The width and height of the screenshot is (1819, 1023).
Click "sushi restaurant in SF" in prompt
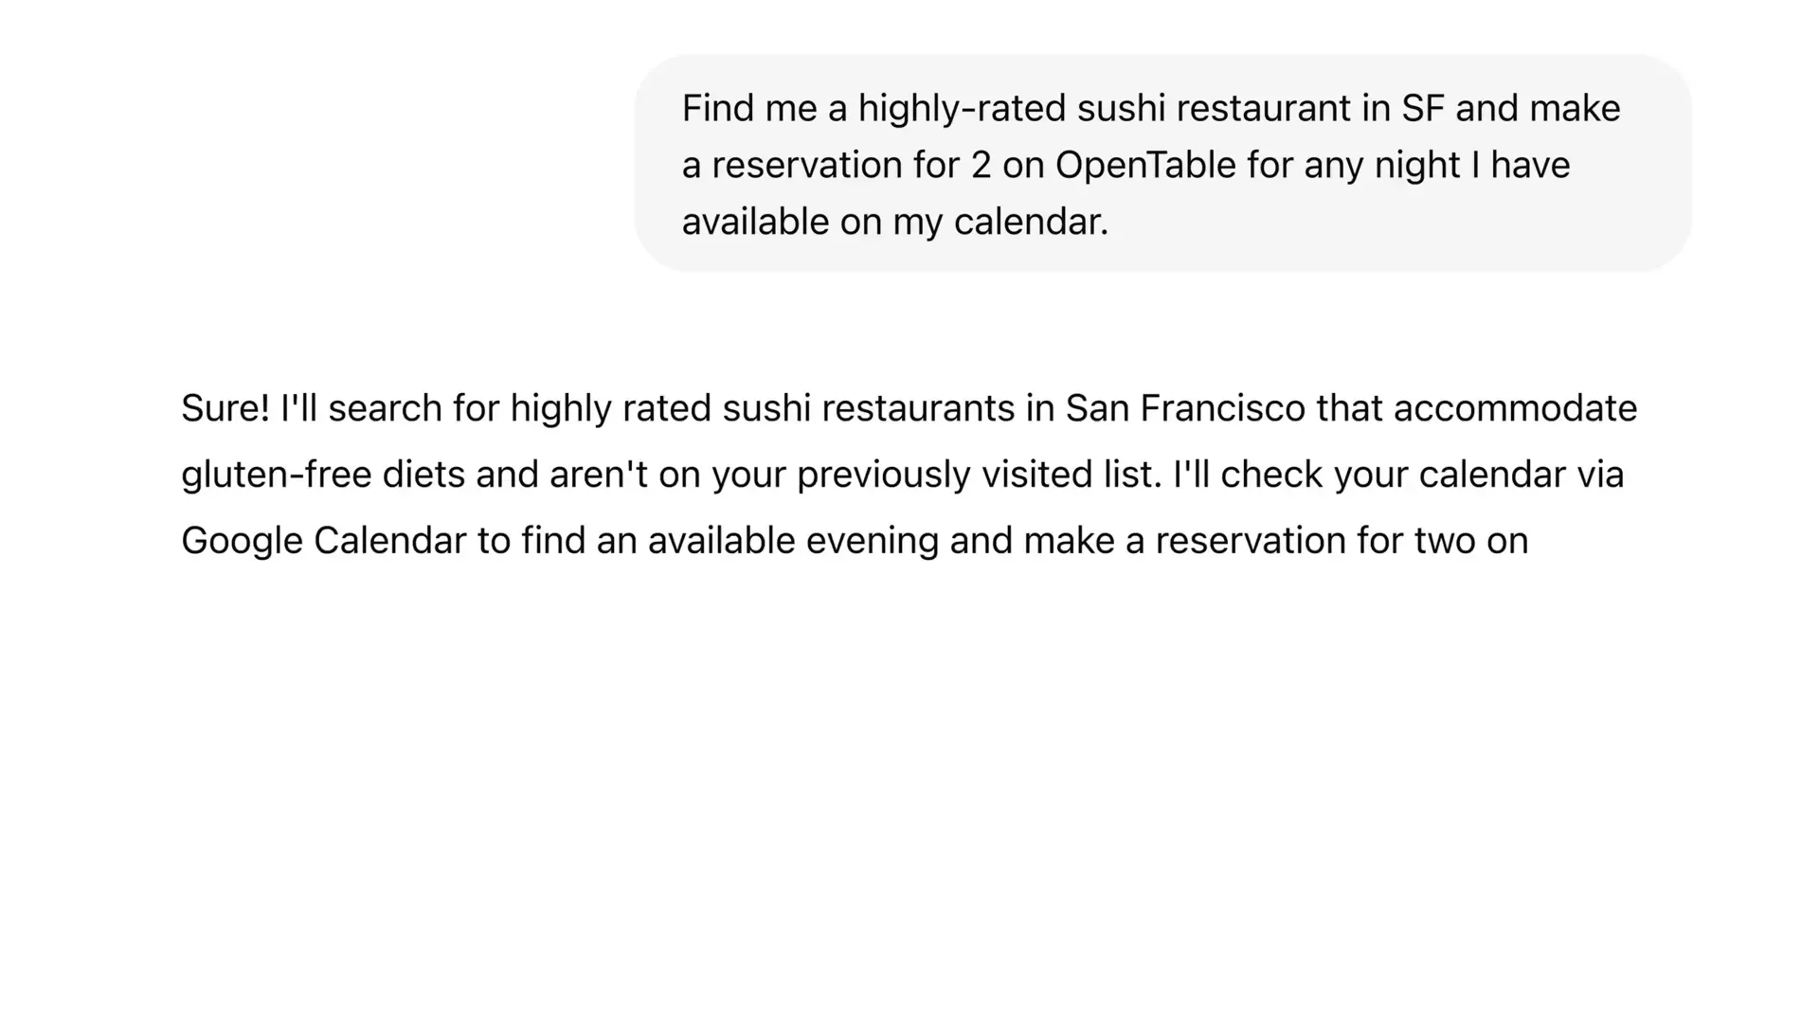[x=1262, y=109]
